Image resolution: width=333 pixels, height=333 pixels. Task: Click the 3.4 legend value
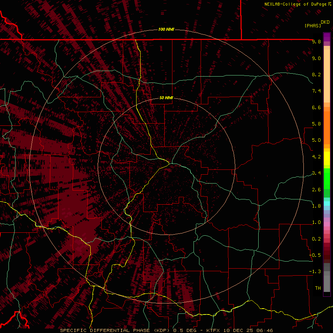pyautogui.click(x=316, y=173)
